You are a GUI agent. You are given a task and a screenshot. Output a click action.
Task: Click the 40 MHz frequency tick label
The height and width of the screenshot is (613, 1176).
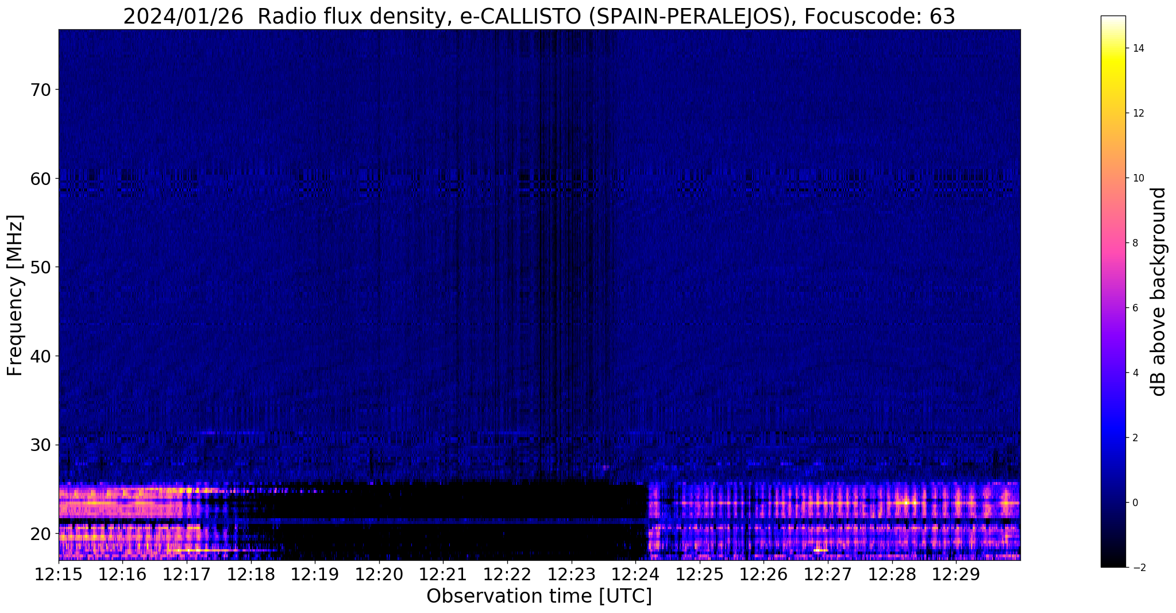click(x=40, y=356)
